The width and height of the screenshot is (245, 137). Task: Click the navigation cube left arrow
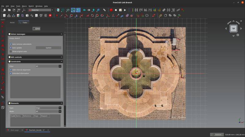pyautogui.click(x=226, y=29)
